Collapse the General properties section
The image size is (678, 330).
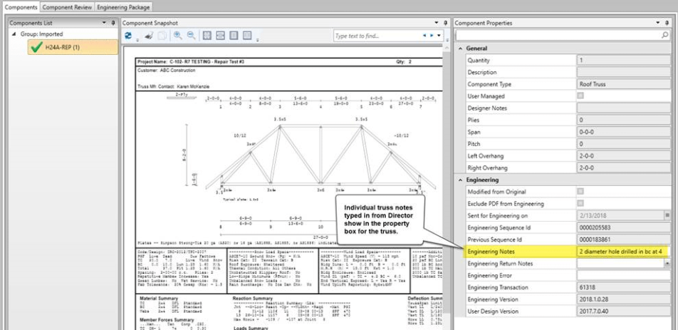coord(461,48)
